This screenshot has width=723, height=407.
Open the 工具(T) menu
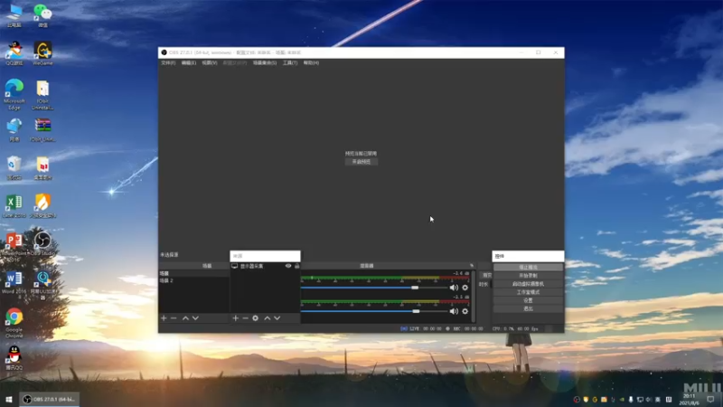(x=290, y=62)
